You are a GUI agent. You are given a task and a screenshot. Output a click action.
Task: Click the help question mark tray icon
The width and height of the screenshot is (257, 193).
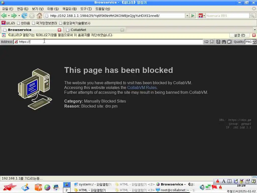(x=253, y=181)
